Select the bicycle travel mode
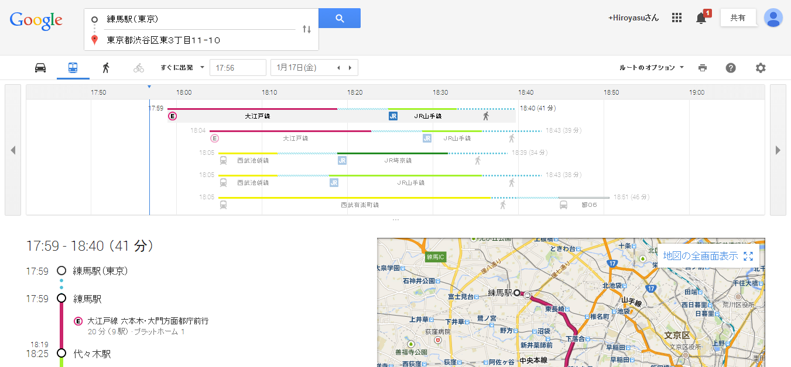Viewport: 791px width, 367px height. 139,68
